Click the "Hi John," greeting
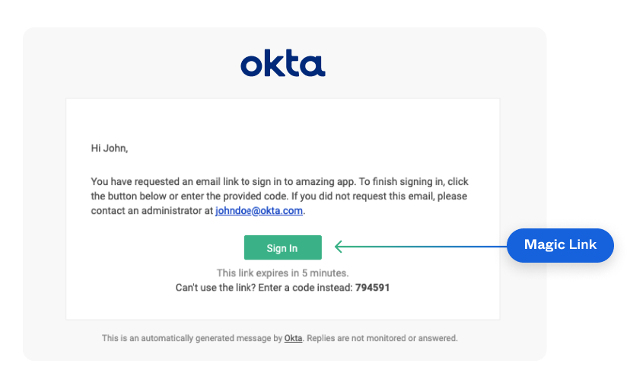 [110, 148]
